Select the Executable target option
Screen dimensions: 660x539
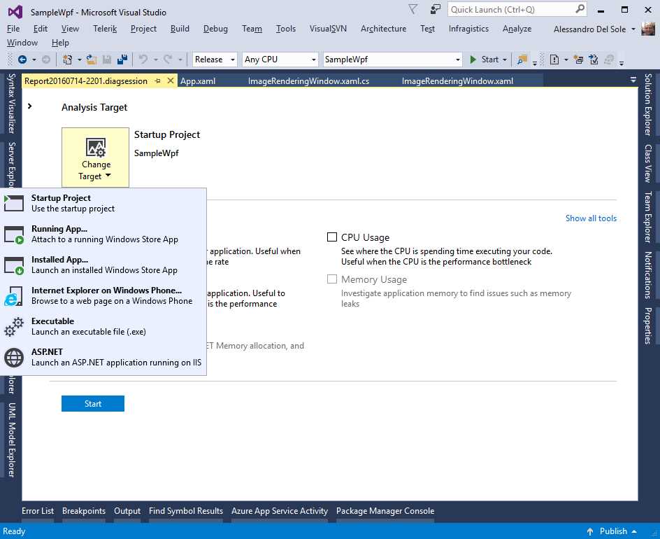(x=103, y=327)
